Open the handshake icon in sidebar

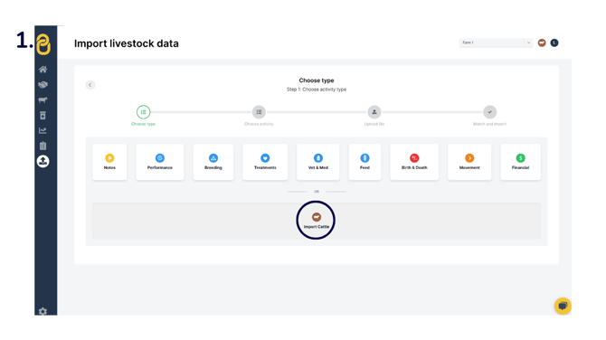point(43,85)
